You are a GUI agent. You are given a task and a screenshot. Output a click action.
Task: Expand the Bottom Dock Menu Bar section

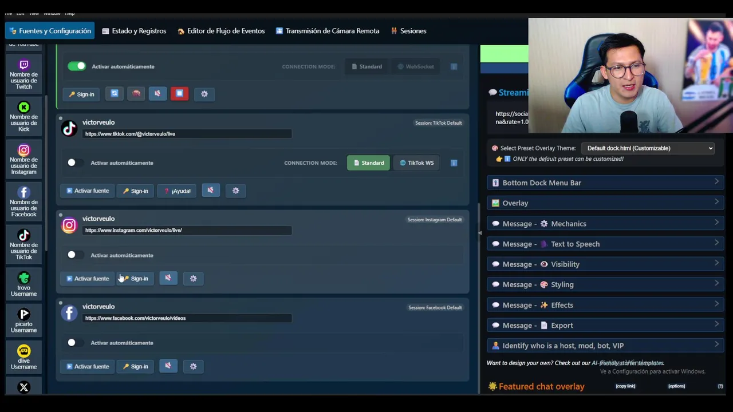click(x=605, y=183)
